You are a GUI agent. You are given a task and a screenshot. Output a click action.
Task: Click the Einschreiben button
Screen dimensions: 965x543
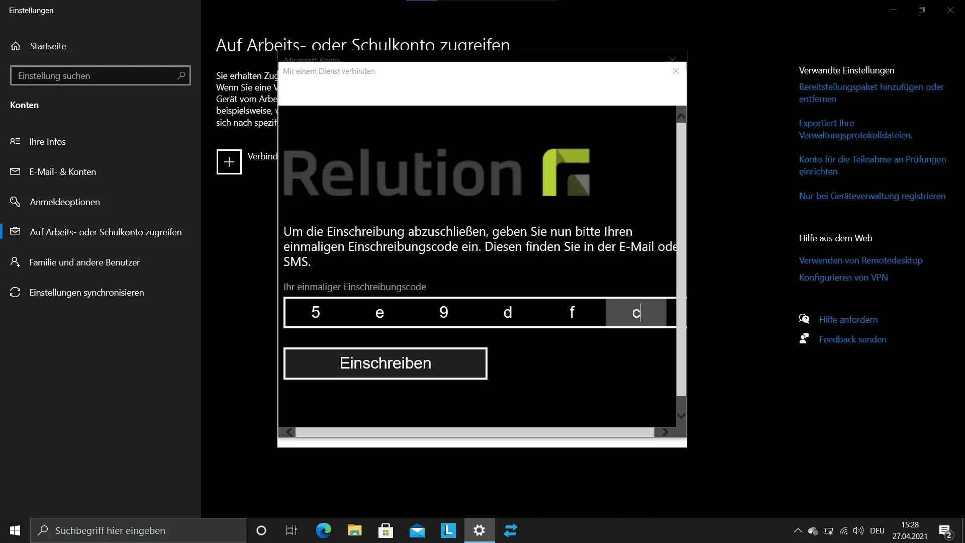385,363
